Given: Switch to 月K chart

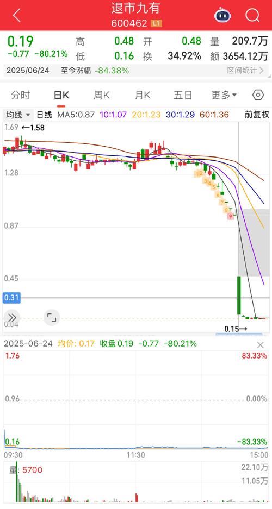Looking at the screenshot, I should pyautogui.click(x=143, y=95).
